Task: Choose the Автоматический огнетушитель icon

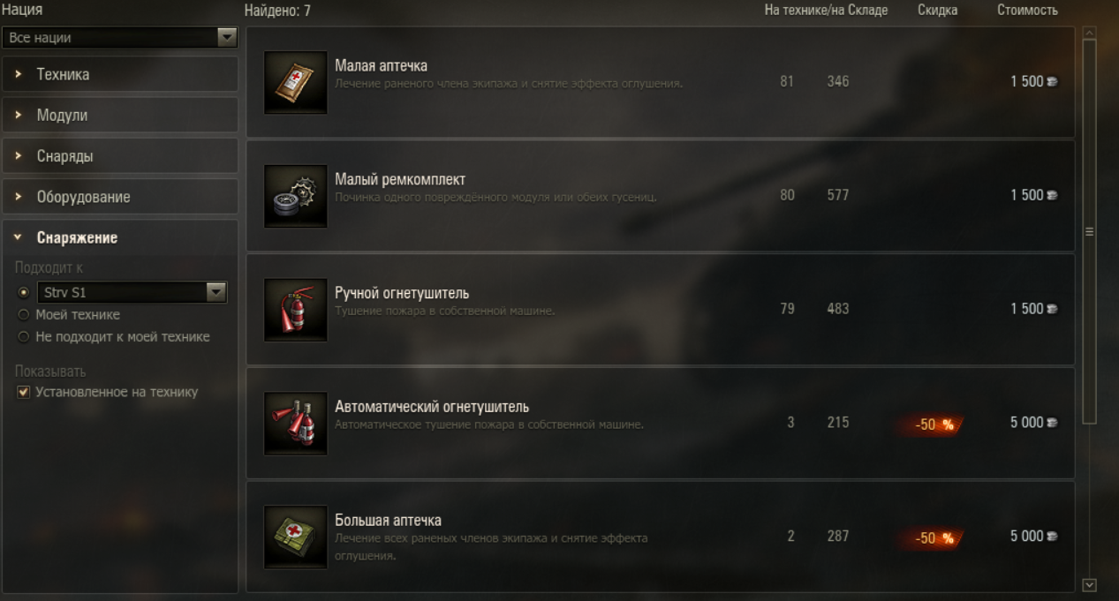Action: [296, 424]
